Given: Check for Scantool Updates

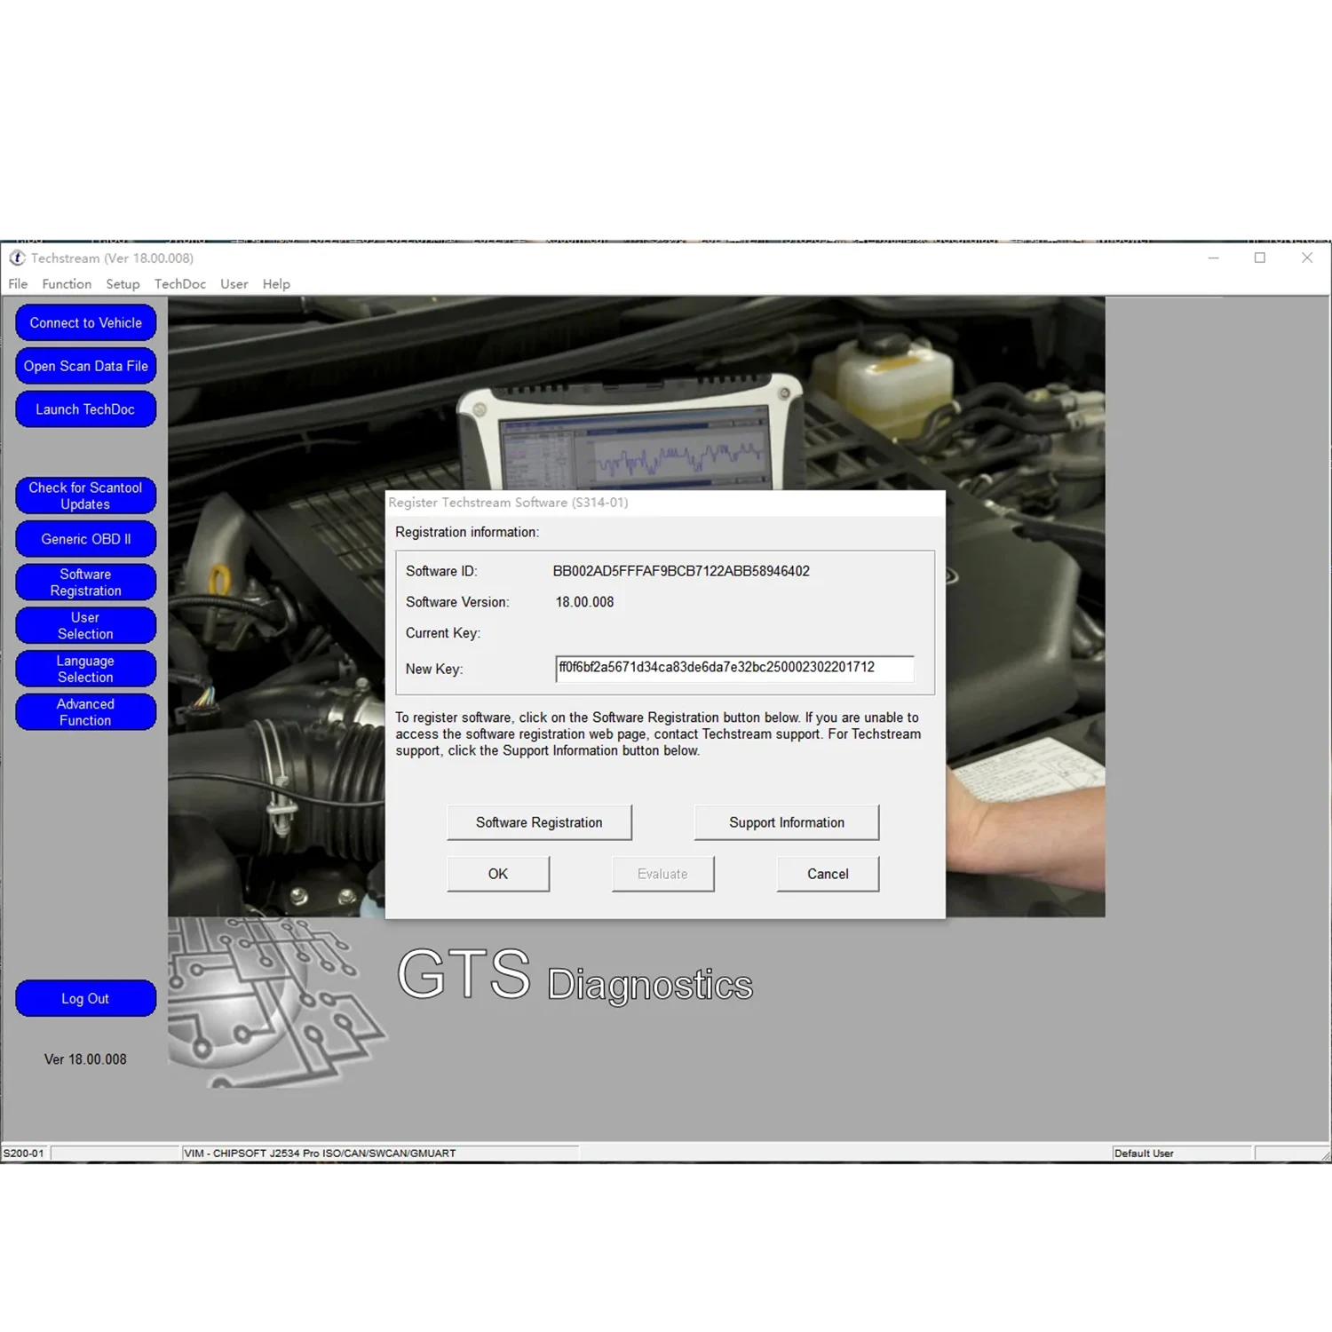Looking at the screenshot, I should point(86,496).
